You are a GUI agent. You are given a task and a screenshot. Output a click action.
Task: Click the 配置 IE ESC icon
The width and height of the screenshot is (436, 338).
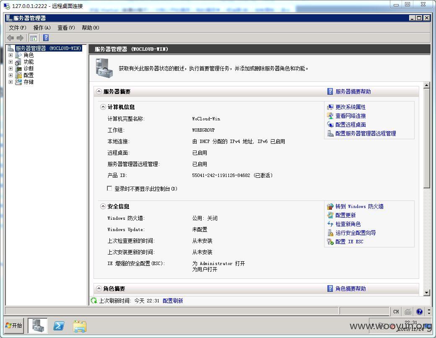click(330, 242)
